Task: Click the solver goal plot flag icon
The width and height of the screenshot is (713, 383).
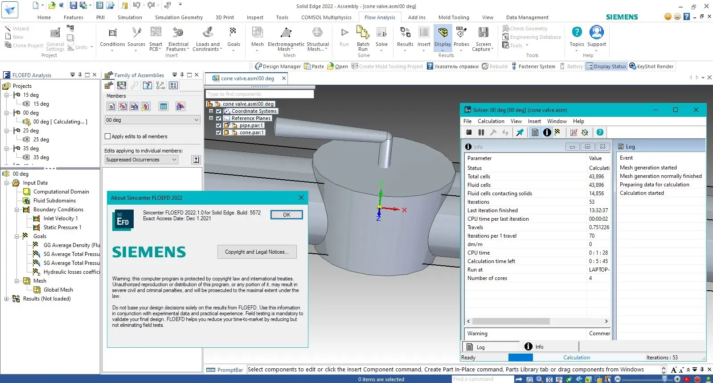Action: pyautogui.click(x=557, y=132)
